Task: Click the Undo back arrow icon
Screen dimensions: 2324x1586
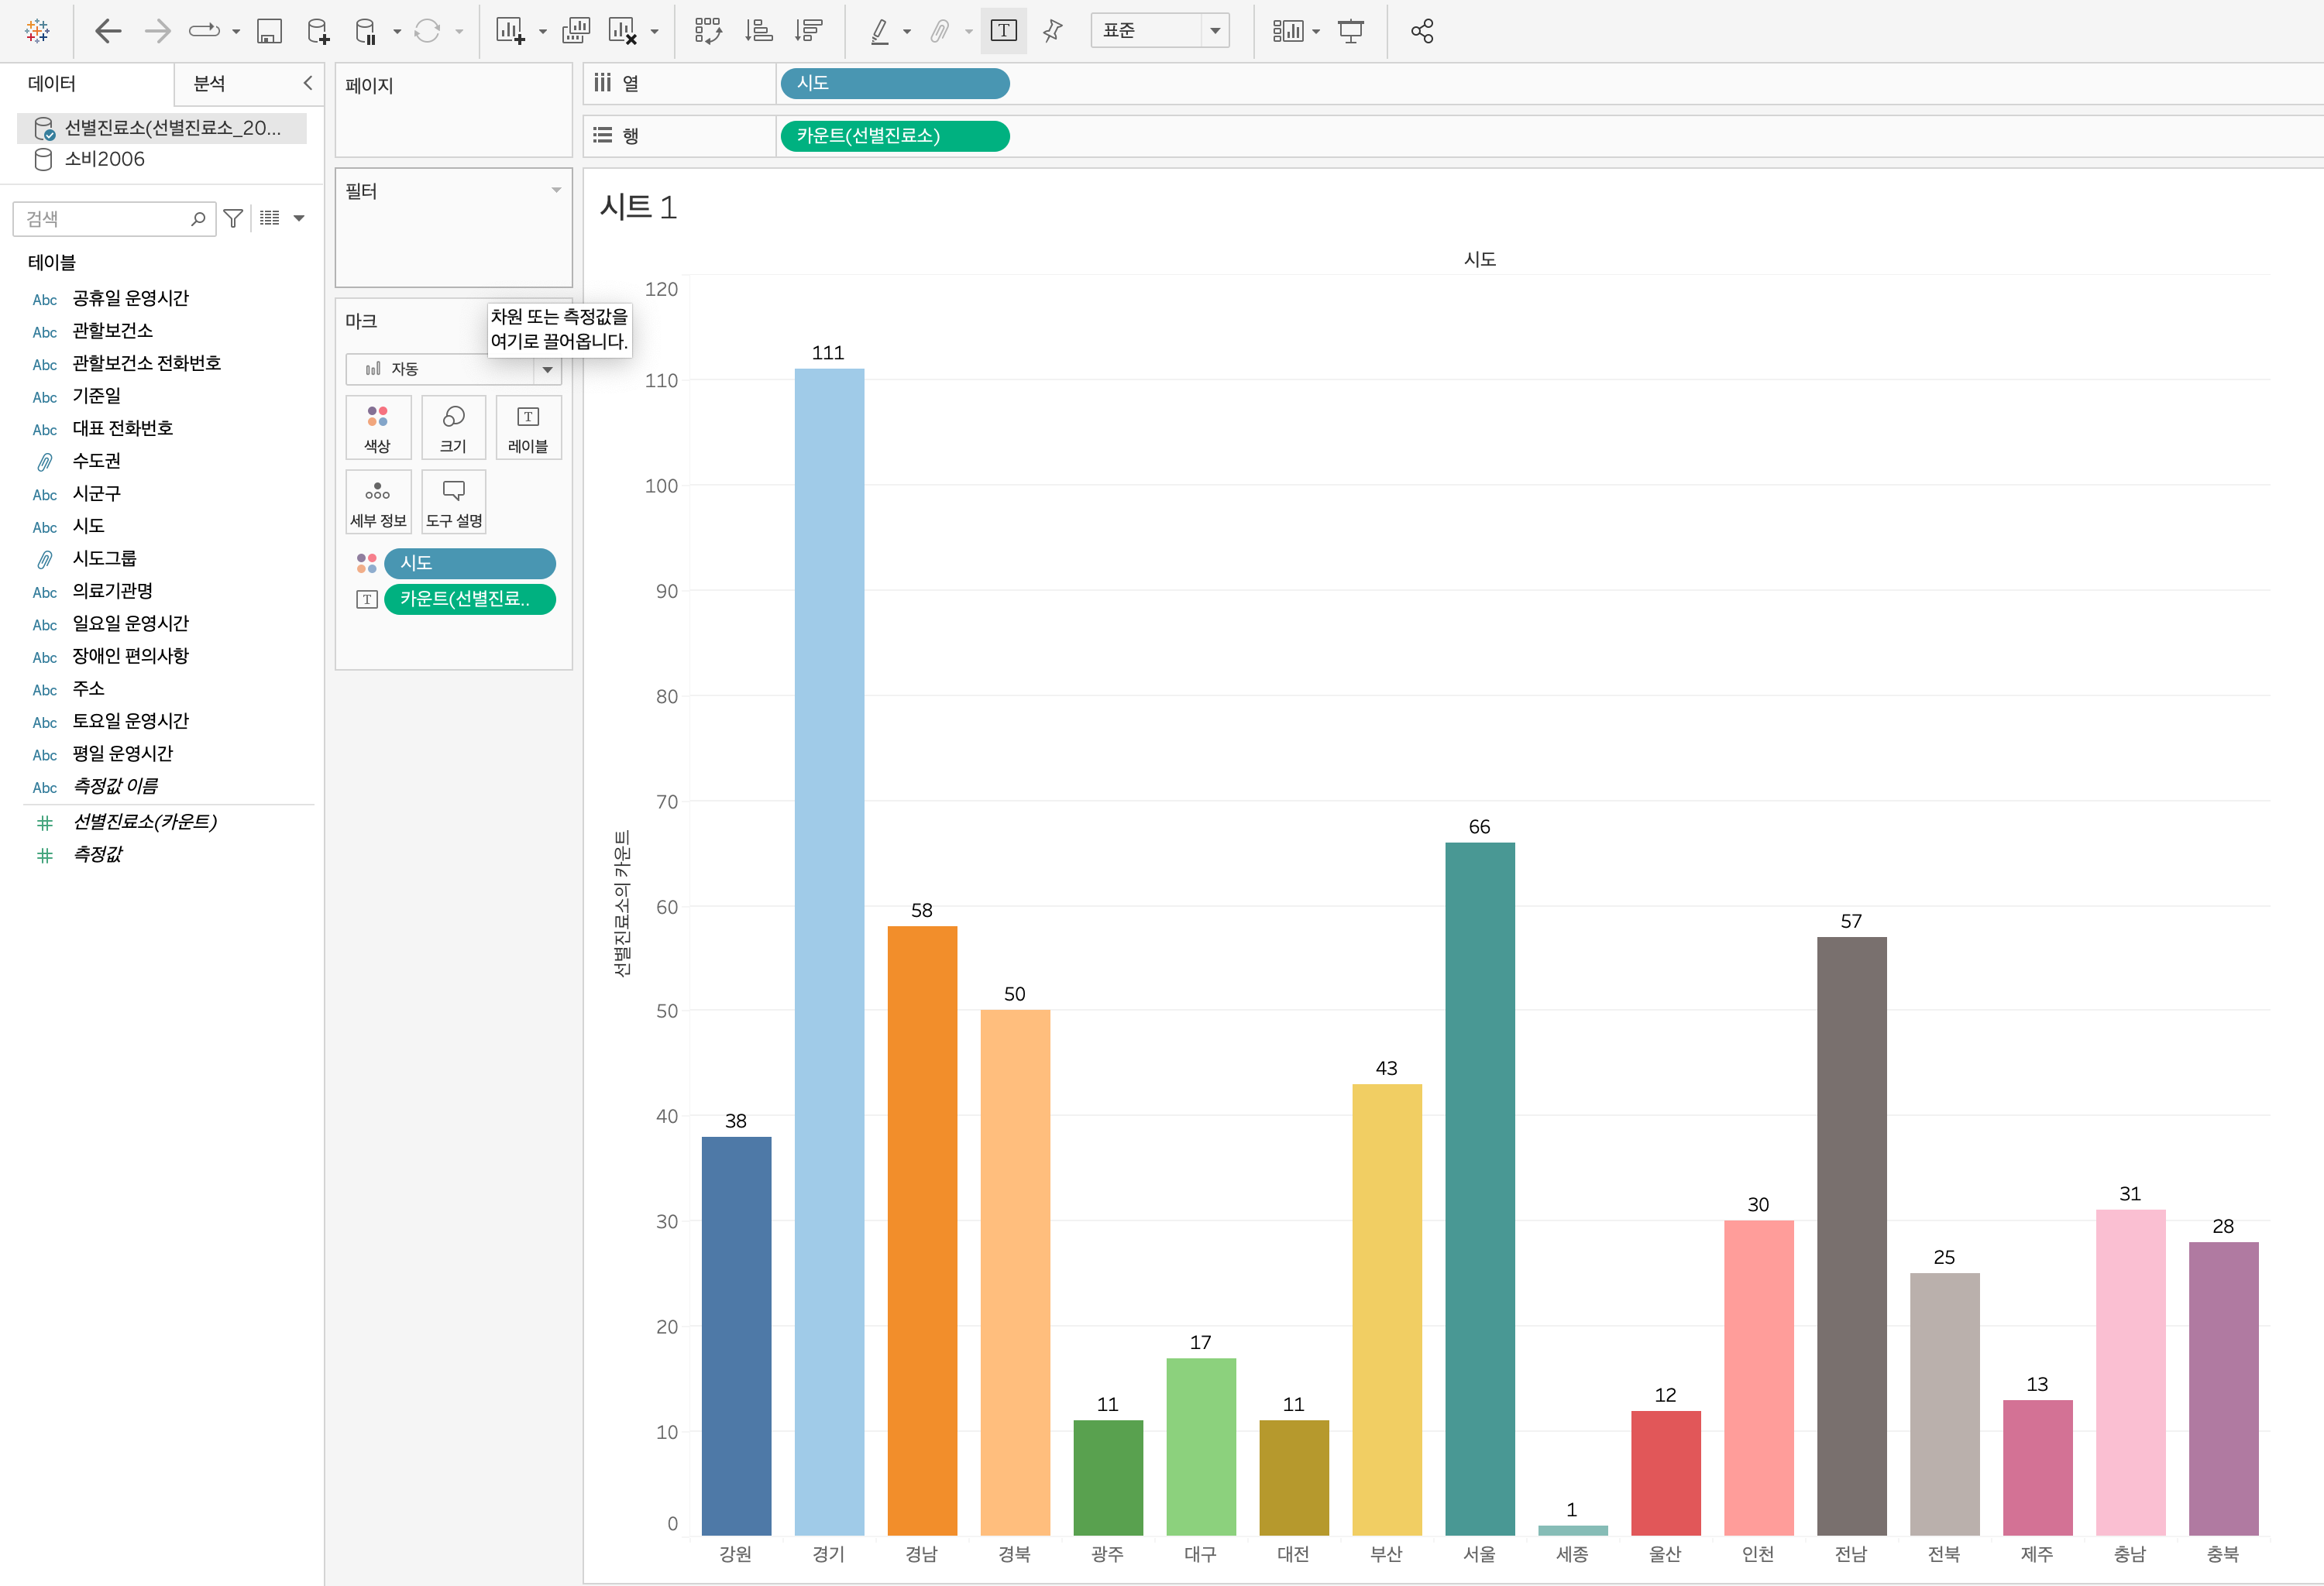Action: tap(108, 31)
